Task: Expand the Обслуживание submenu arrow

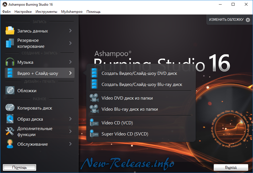Action: 70,144
